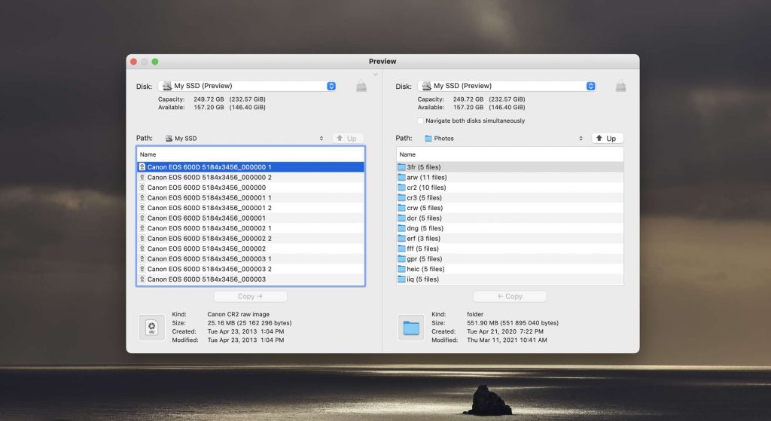
Task: Enable Navigate both disks simultaneously
Action: (x=420, y=121)
